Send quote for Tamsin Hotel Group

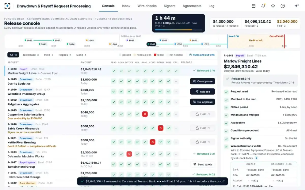click(203, 164)
